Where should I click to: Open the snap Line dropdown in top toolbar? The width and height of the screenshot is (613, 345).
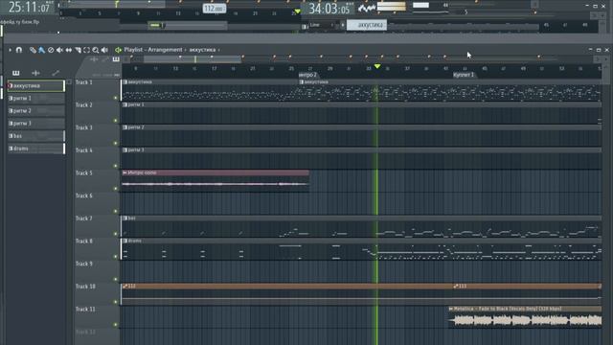[322, 25]
